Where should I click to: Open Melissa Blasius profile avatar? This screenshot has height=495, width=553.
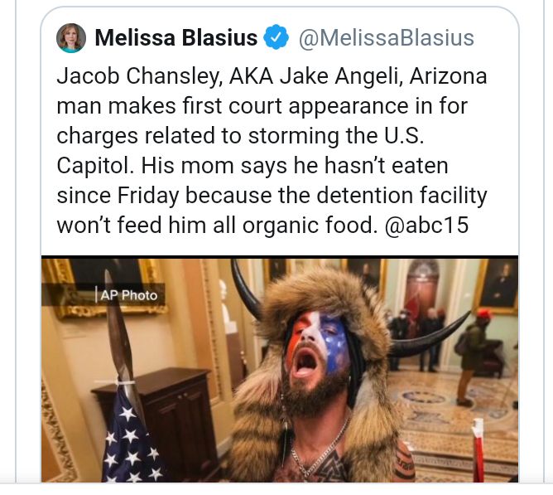click(x=71, y=38)
